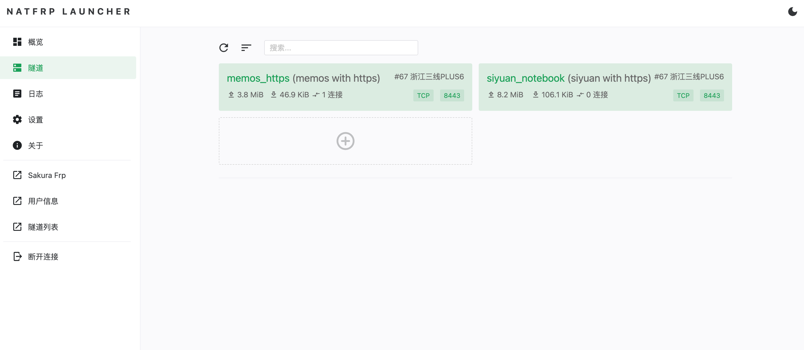Select the 隧道 tunnels menu item

pyautogui.click(x=35, y=68)
